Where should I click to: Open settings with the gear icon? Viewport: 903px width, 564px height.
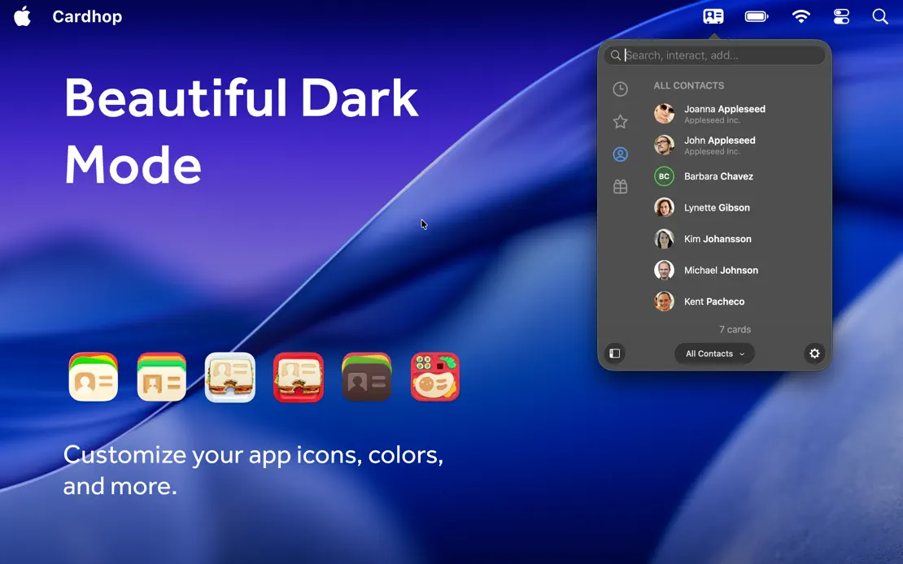pos(814,354)
